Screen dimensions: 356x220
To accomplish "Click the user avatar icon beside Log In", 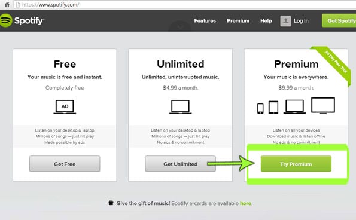I will (285, 21).
